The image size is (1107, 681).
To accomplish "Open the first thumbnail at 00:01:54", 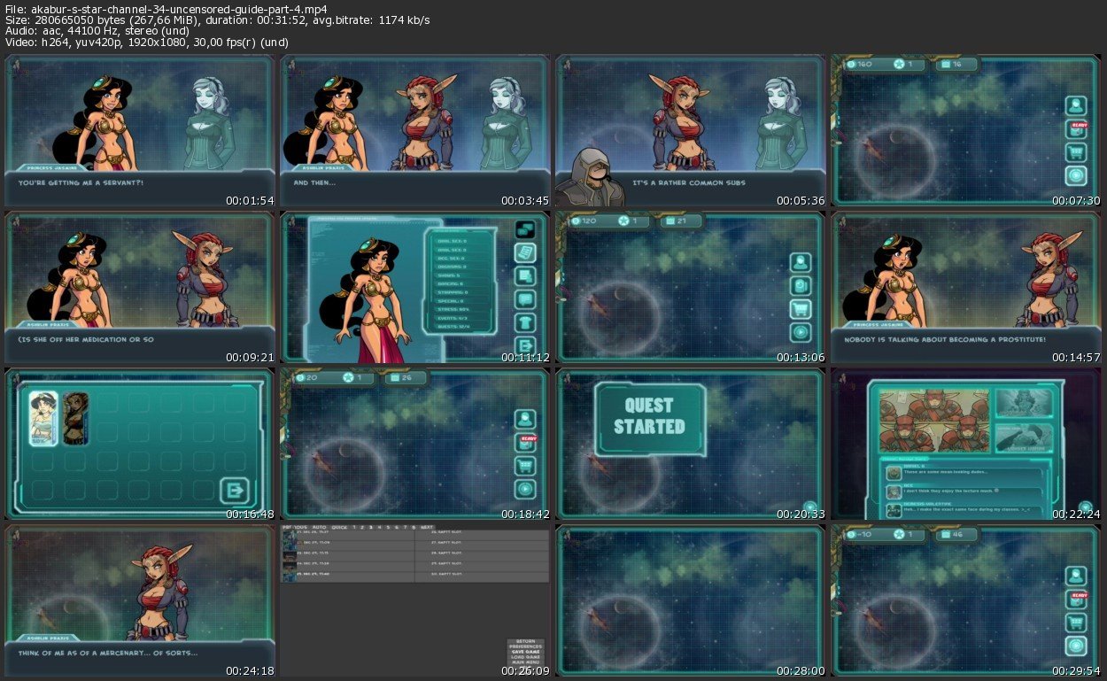I will [x=140, y=132].
